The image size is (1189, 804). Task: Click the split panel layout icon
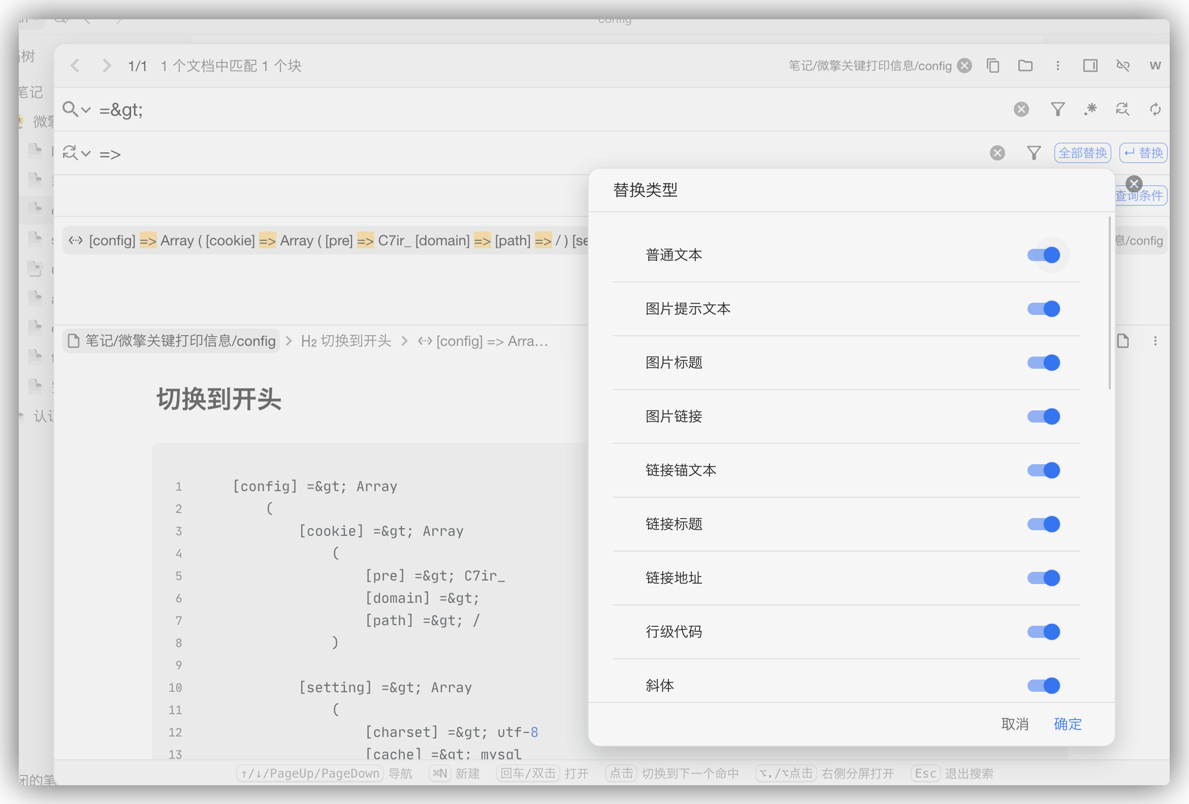(x=1090, y=66)
